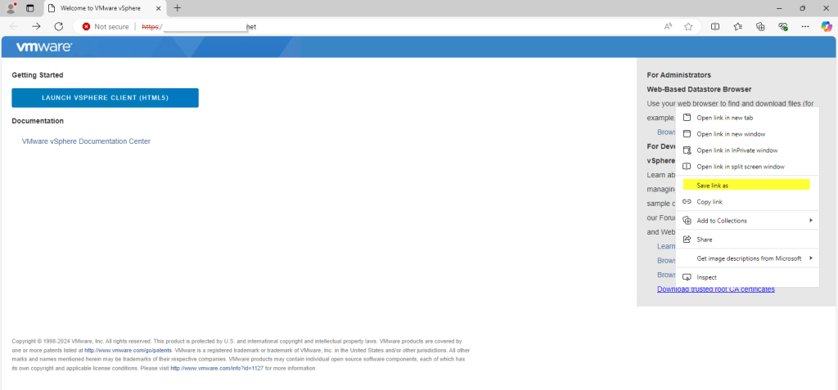The height and width of the screenshot is (390, 838).
Task: Refresh the current page
Action: pyautogui.click(x=59, y=26)
